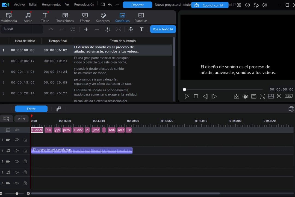Select the Efectos panel

[85, 17]
